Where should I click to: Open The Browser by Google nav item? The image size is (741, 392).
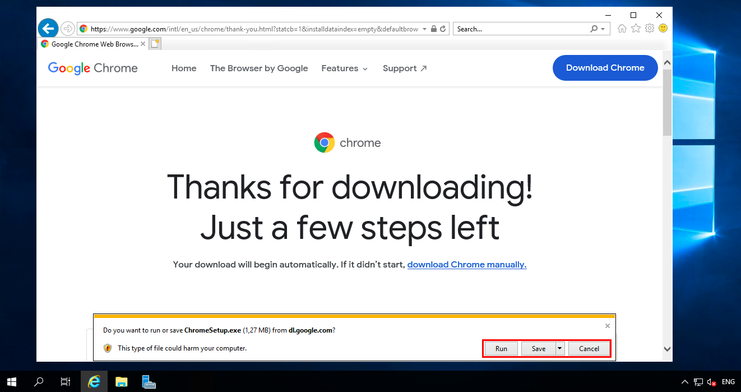[259, 68]
